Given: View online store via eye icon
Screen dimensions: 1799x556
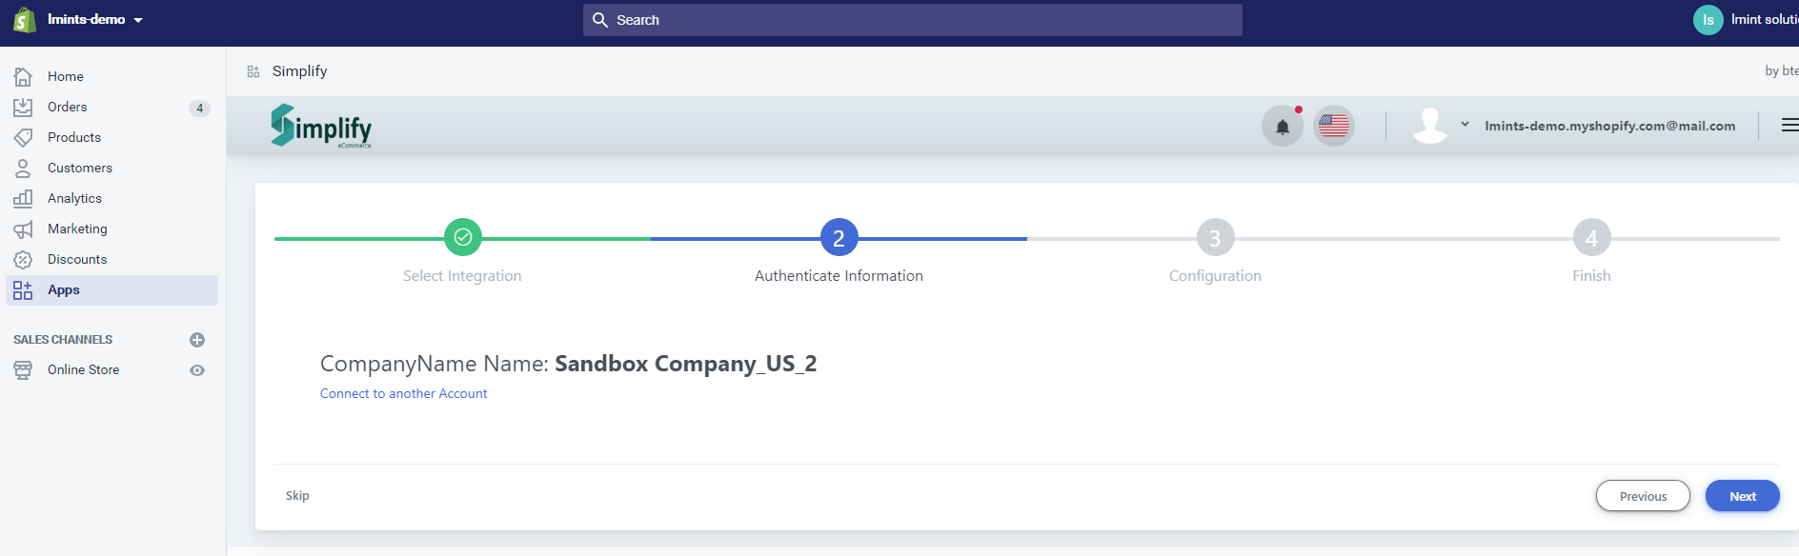Looking at the screenshot, I should coord(197,370).
